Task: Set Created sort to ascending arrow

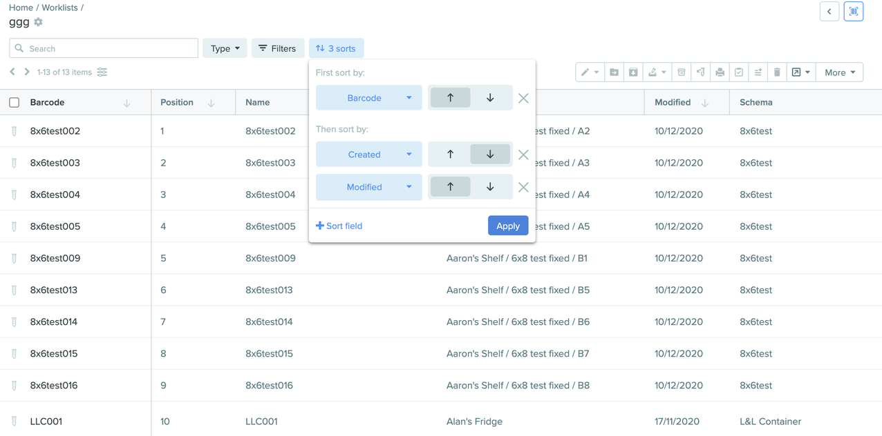Action: (x=450, y=155)
